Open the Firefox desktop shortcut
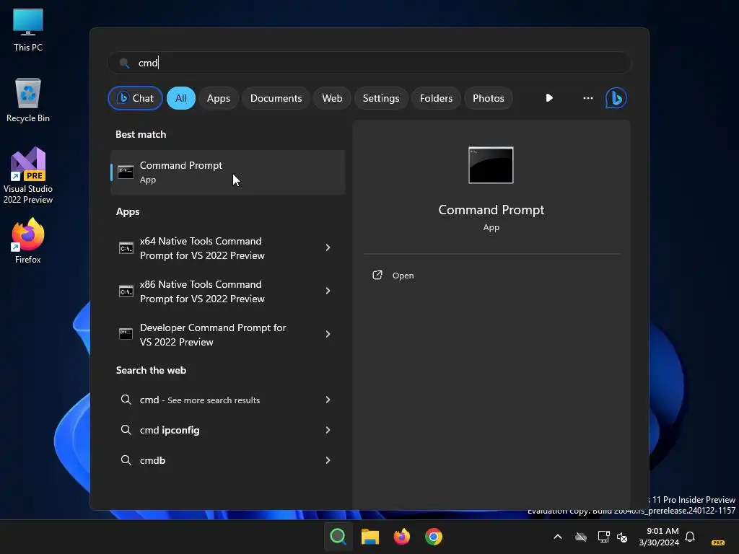The width and height of the screenshot is (739, 554). pos(28,241)
